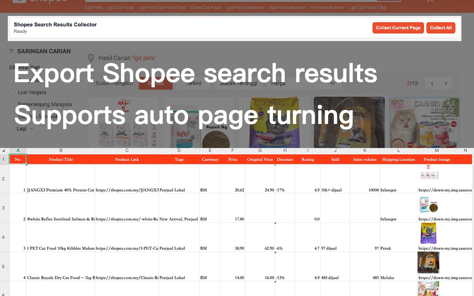Select the 'I PET Cat Food 10kg Kibbles' cell
The height and width of the screenshot is (296, 474).
click(61, 238)
